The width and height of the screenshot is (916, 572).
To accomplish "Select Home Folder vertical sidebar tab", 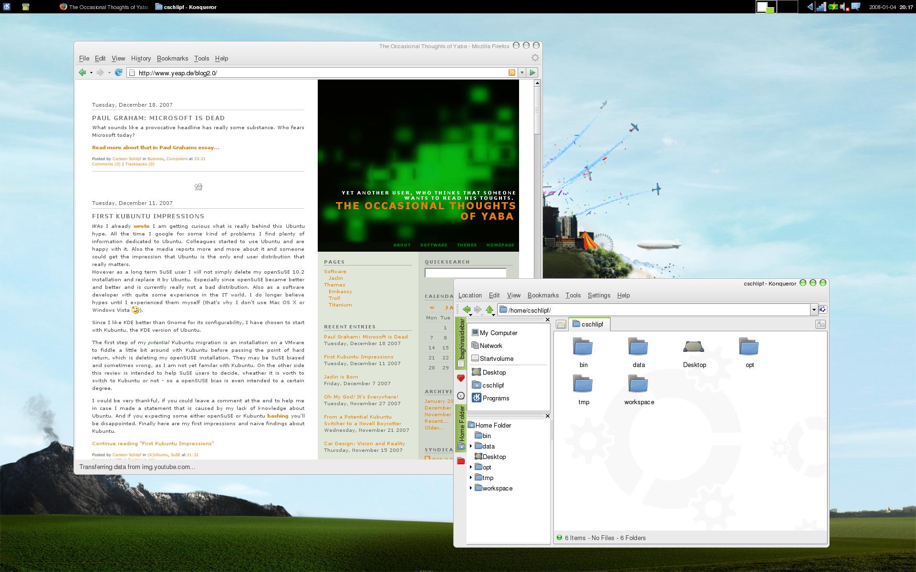I will [x=461, y=428].
